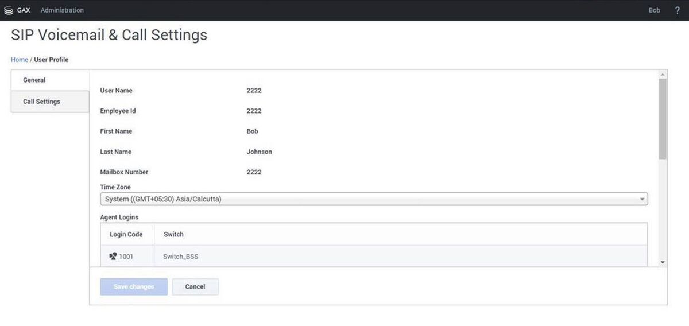Screen dimensions: 689x326
Task: Switch to the General tab
Action: [x=34, y=80]
